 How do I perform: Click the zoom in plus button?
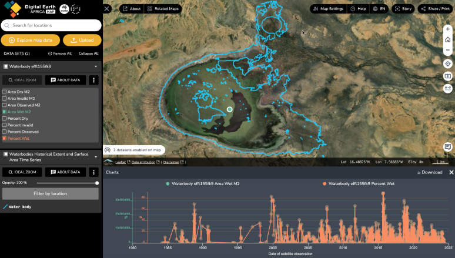[448, 29]
